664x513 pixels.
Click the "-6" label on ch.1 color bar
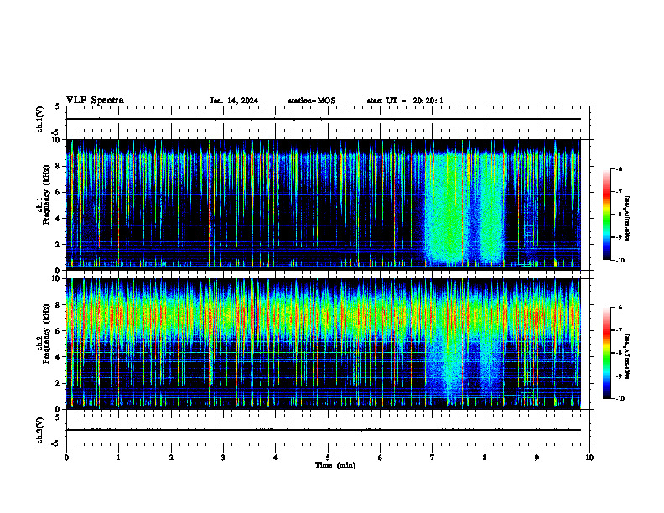(x=619, y=168)
